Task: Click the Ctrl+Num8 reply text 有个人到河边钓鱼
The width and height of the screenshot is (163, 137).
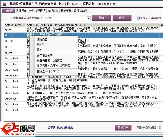Action: click(93, 104)
